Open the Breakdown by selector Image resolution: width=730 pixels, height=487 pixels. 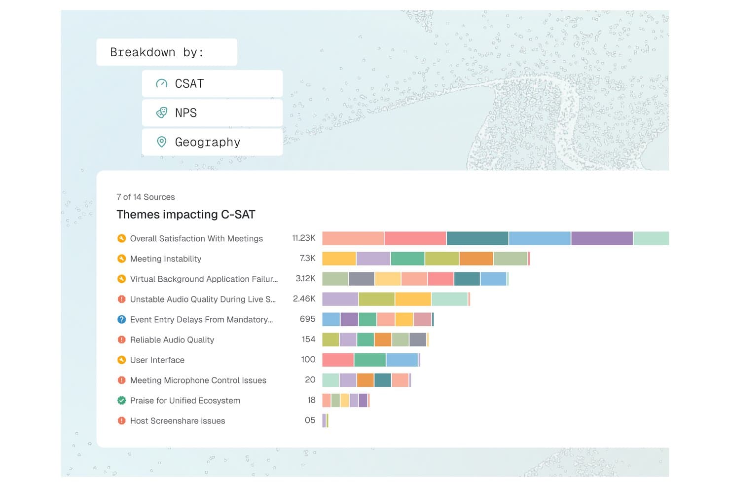[x=167, y=52]
